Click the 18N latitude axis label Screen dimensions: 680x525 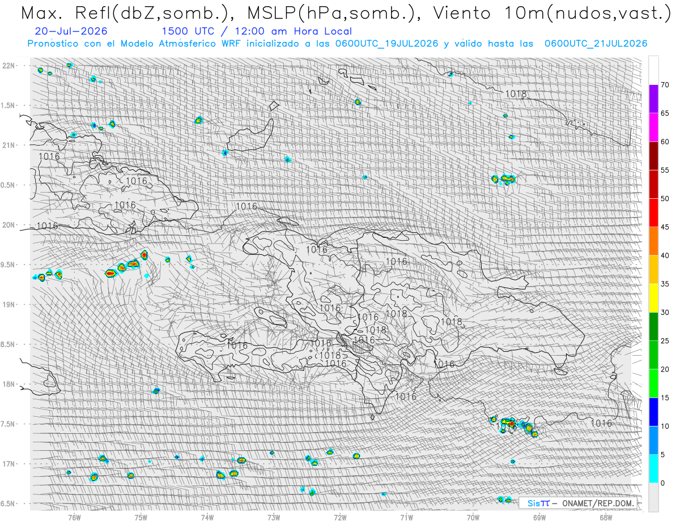click(x=9, y=384)
